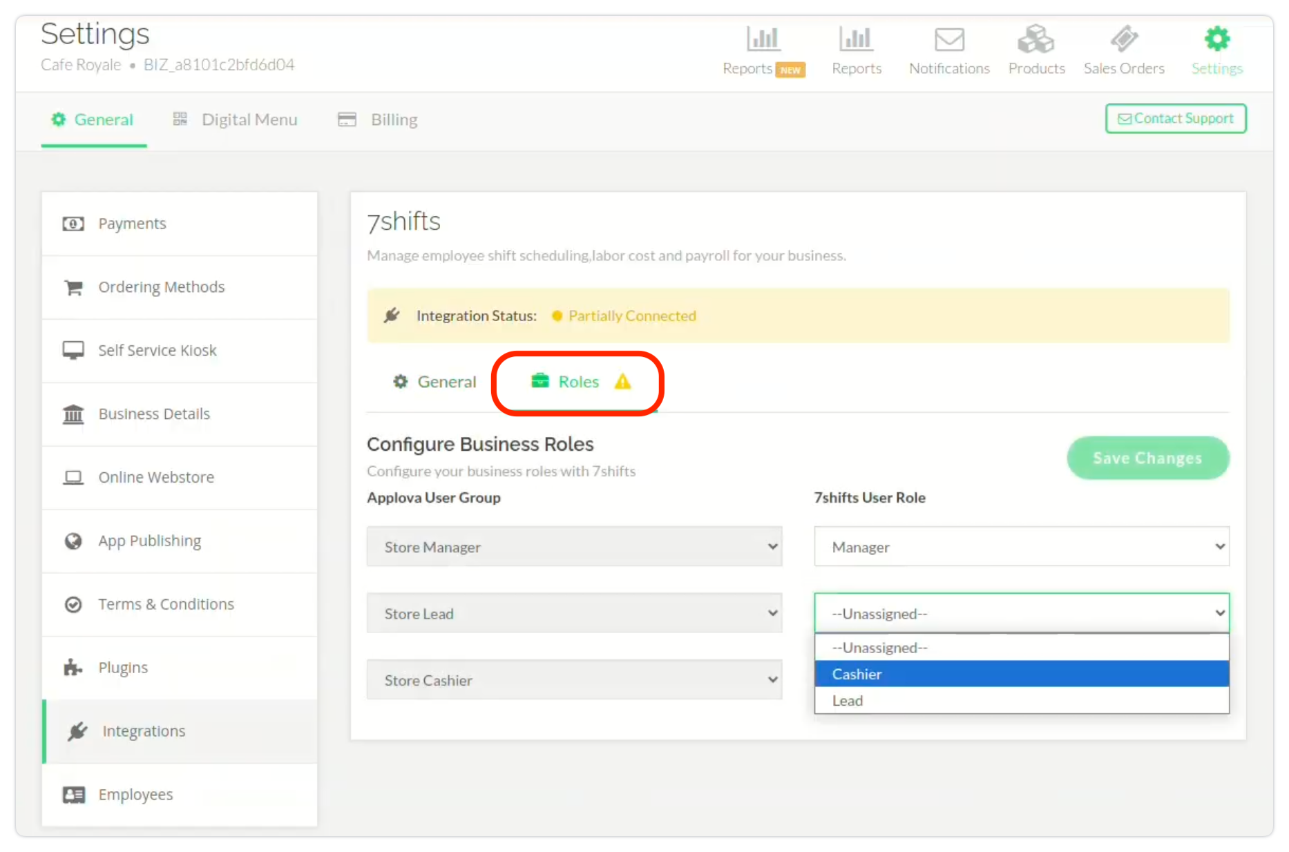Click the Employees ID card icon
Viewport: 1289px width, 852px height.
[73, 795]
